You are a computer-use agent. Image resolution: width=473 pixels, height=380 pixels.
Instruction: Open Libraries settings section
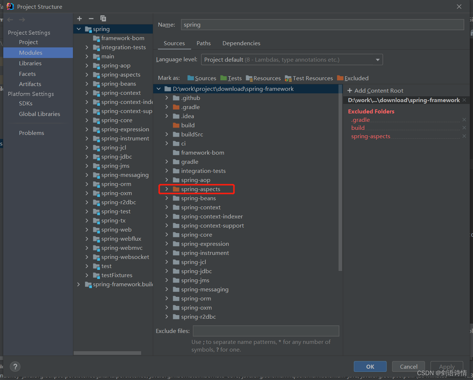tap(30, 63)
